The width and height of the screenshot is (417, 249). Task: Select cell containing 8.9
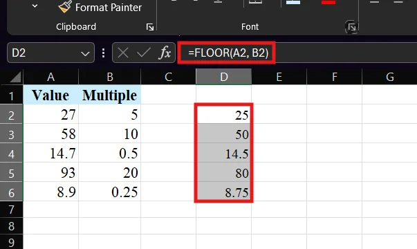(x=50, y=192)
